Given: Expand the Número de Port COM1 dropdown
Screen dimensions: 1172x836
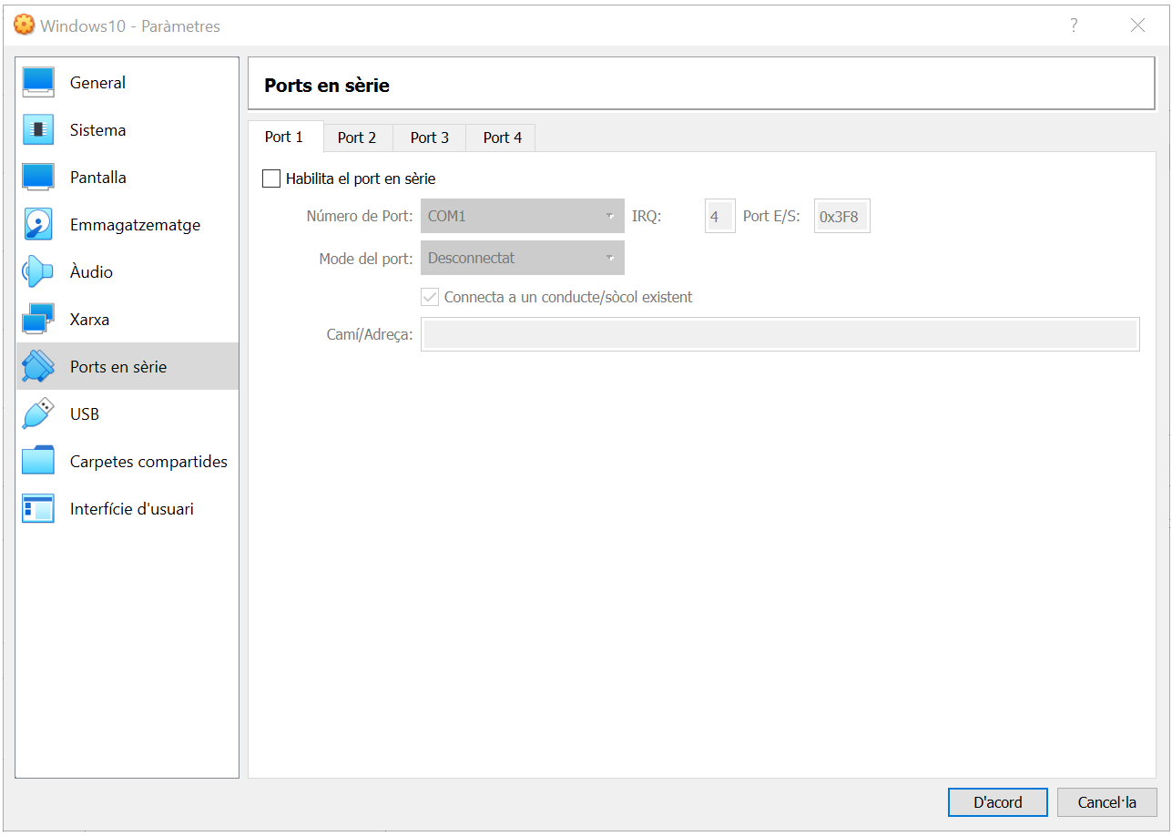Looking at the screenshot, I should click(522, 217).
